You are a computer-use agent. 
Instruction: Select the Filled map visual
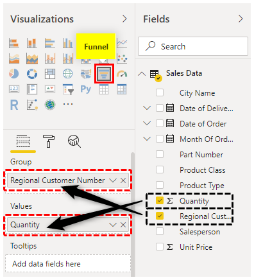[x=86, y=74]
